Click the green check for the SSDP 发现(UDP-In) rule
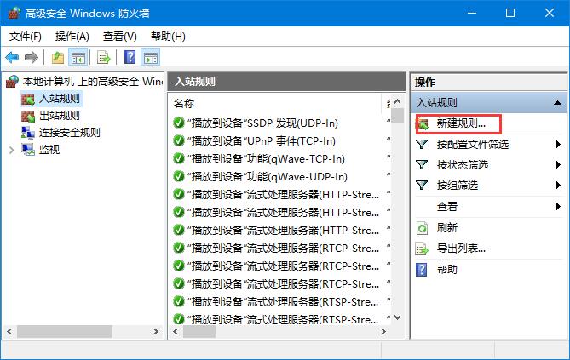Viewport: 570px width, 360px height. (x=178, y=123)
